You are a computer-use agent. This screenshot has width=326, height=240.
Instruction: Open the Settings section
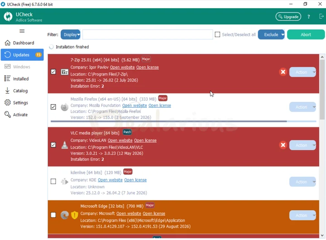pyautogui.click(x=22, y=102)
